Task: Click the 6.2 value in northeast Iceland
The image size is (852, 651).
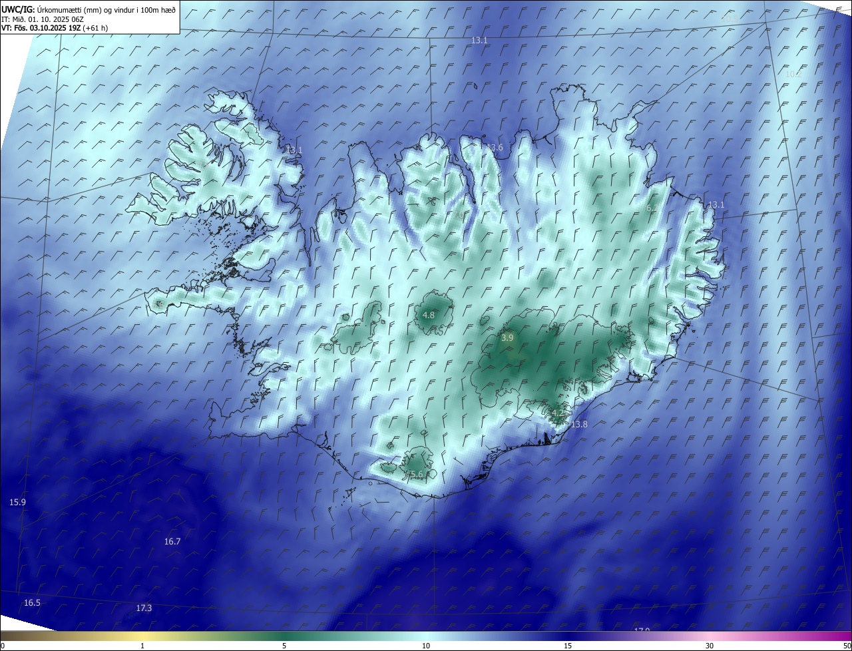Action: click(652, 208)
